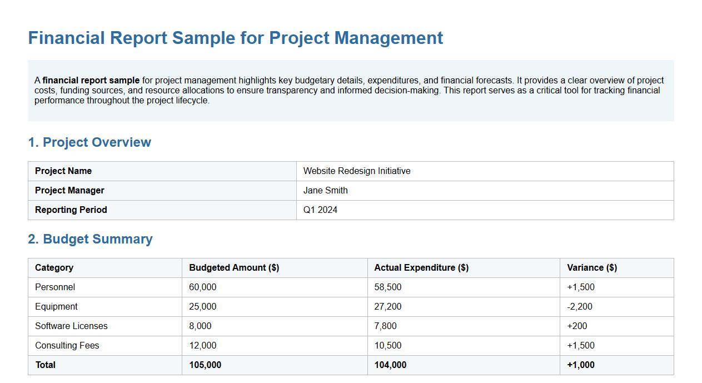The width and height of the screenshot is (702, 383).
Task: Click the Consulting Fees row label
Action: click(67, 345)
